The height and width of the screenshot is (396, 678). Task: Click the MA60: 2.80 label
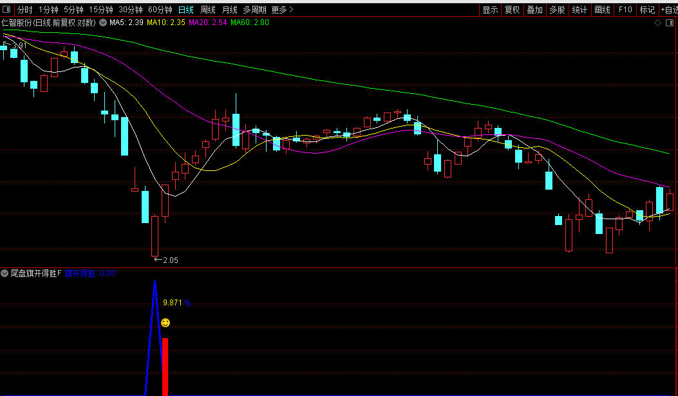250,22
